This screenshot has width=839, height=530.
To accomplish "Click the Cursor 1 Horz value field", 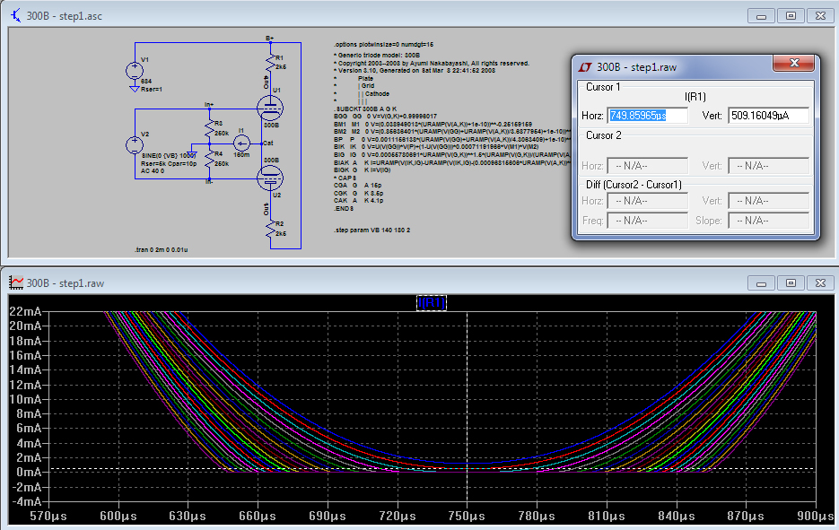I will 648,116.
